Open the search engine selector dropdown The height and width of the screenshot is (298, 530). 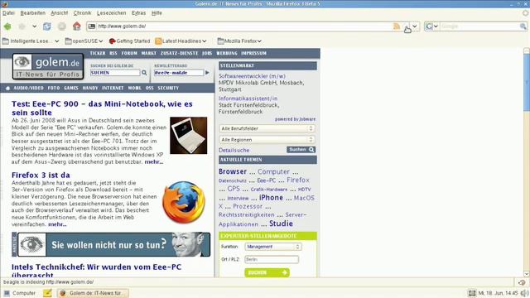432,26
